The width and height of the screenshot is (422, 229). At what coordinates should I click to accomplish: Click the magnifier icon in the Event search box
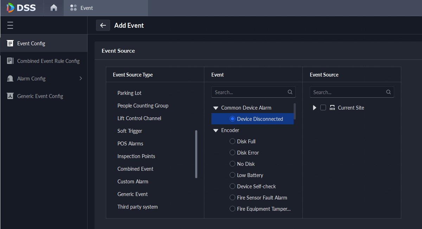[290, 92]
